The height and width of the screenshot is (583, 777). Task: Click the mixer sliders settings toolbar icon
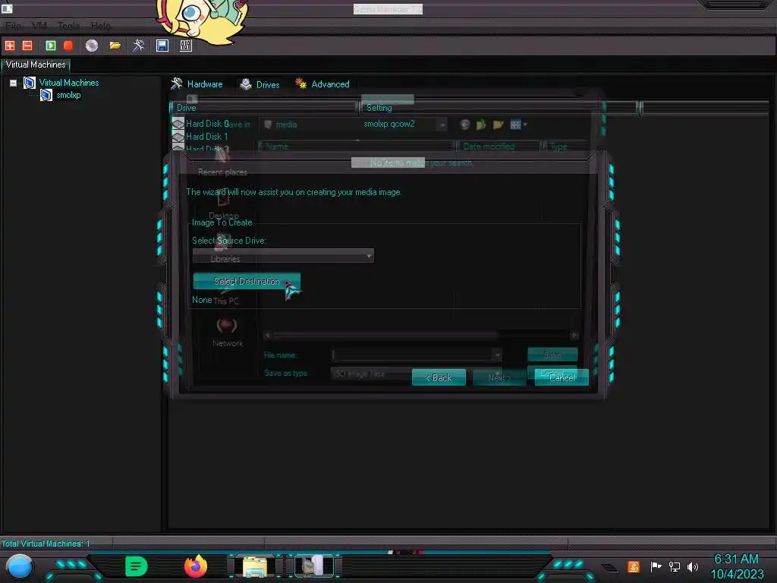point(186,46)
